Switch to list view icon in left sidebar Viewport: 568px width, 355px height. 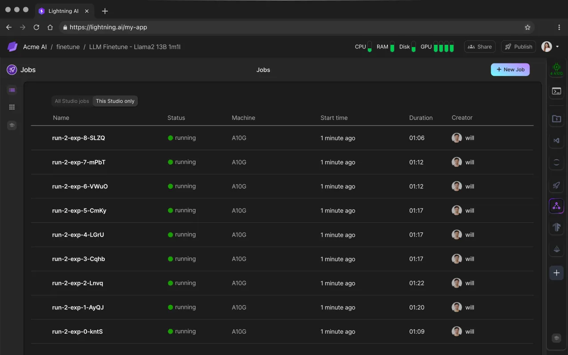coord(12,90)
